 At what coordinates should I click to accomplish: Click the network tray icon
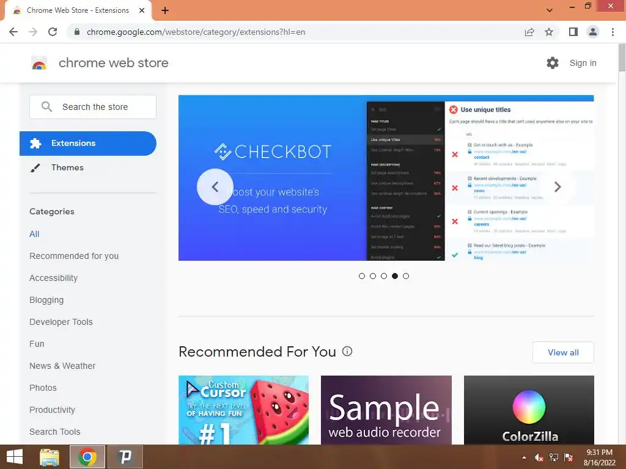point(554,457)
